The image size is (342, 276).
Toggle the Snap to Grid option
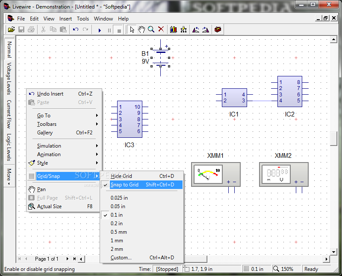click(x=142, y=185)
